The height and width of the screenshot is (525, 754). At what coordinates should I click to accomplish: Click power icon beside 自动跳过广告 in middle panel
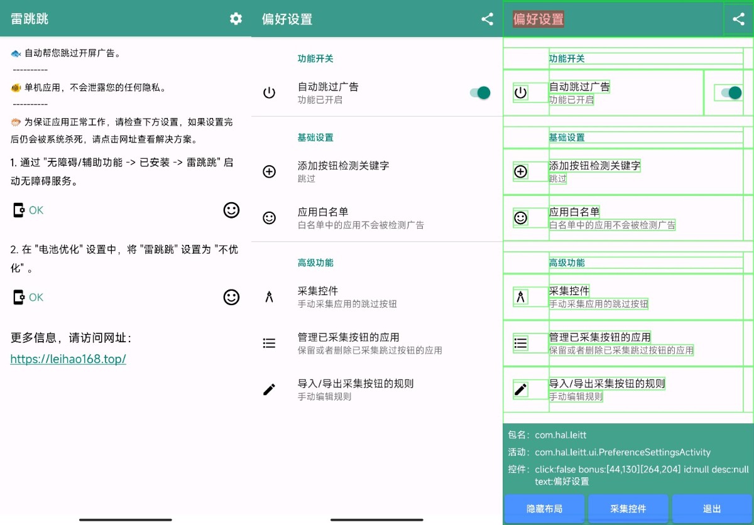point(269,93)
